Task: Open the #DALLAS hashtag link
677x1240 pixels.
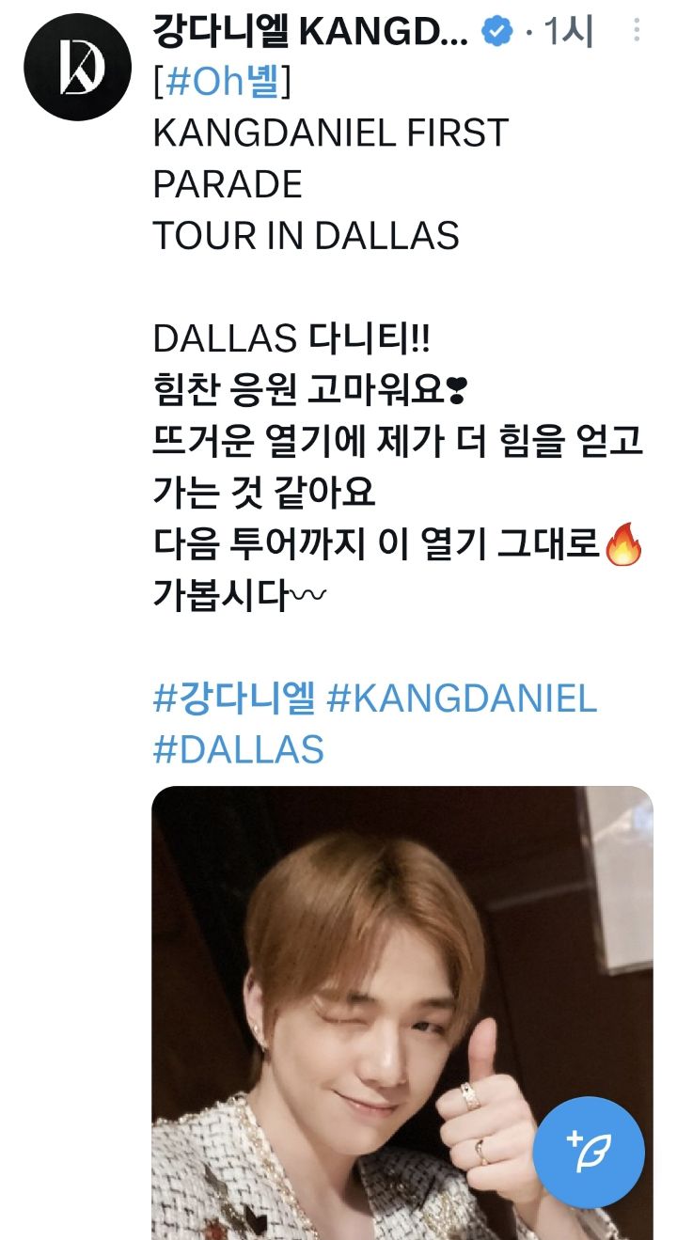Action: point(239,750)
